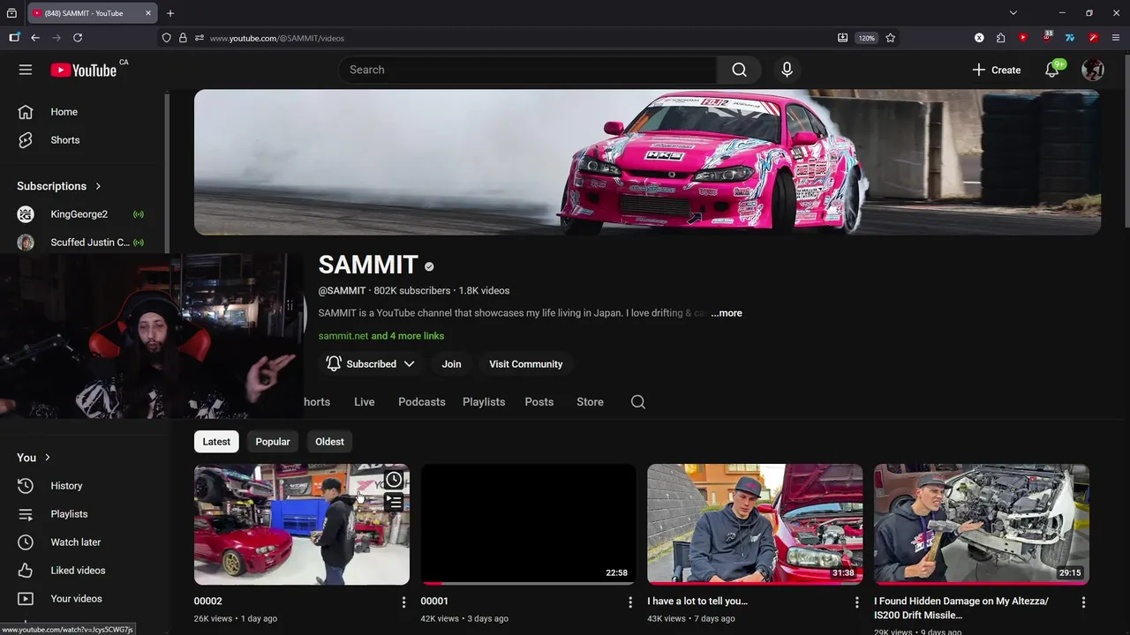Open the channel Playlists tab
1130x635 pixels.
[x=484, y=402]
